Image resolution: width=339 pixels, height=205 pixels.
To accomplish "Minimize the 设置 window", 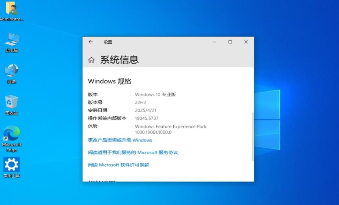I will (215, 42).
